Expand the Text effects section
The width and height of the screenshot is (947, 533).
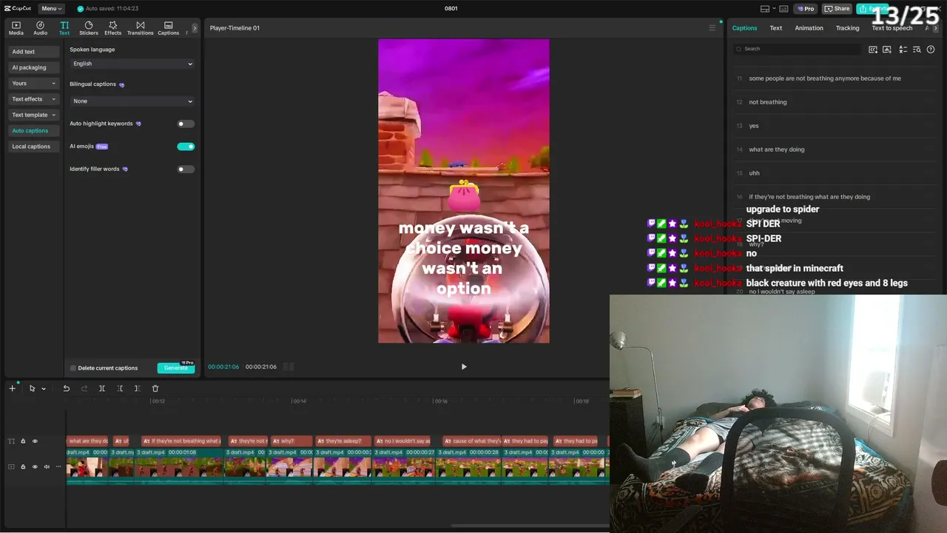tap(34, 99)
